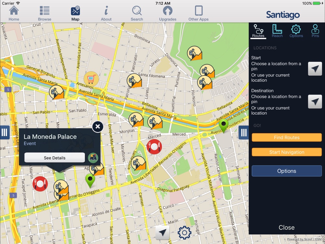The width and height of the screenshot is (325, 244).
Task: Tap the La Moneda Palace title
Action: click(x=50, y=137)
